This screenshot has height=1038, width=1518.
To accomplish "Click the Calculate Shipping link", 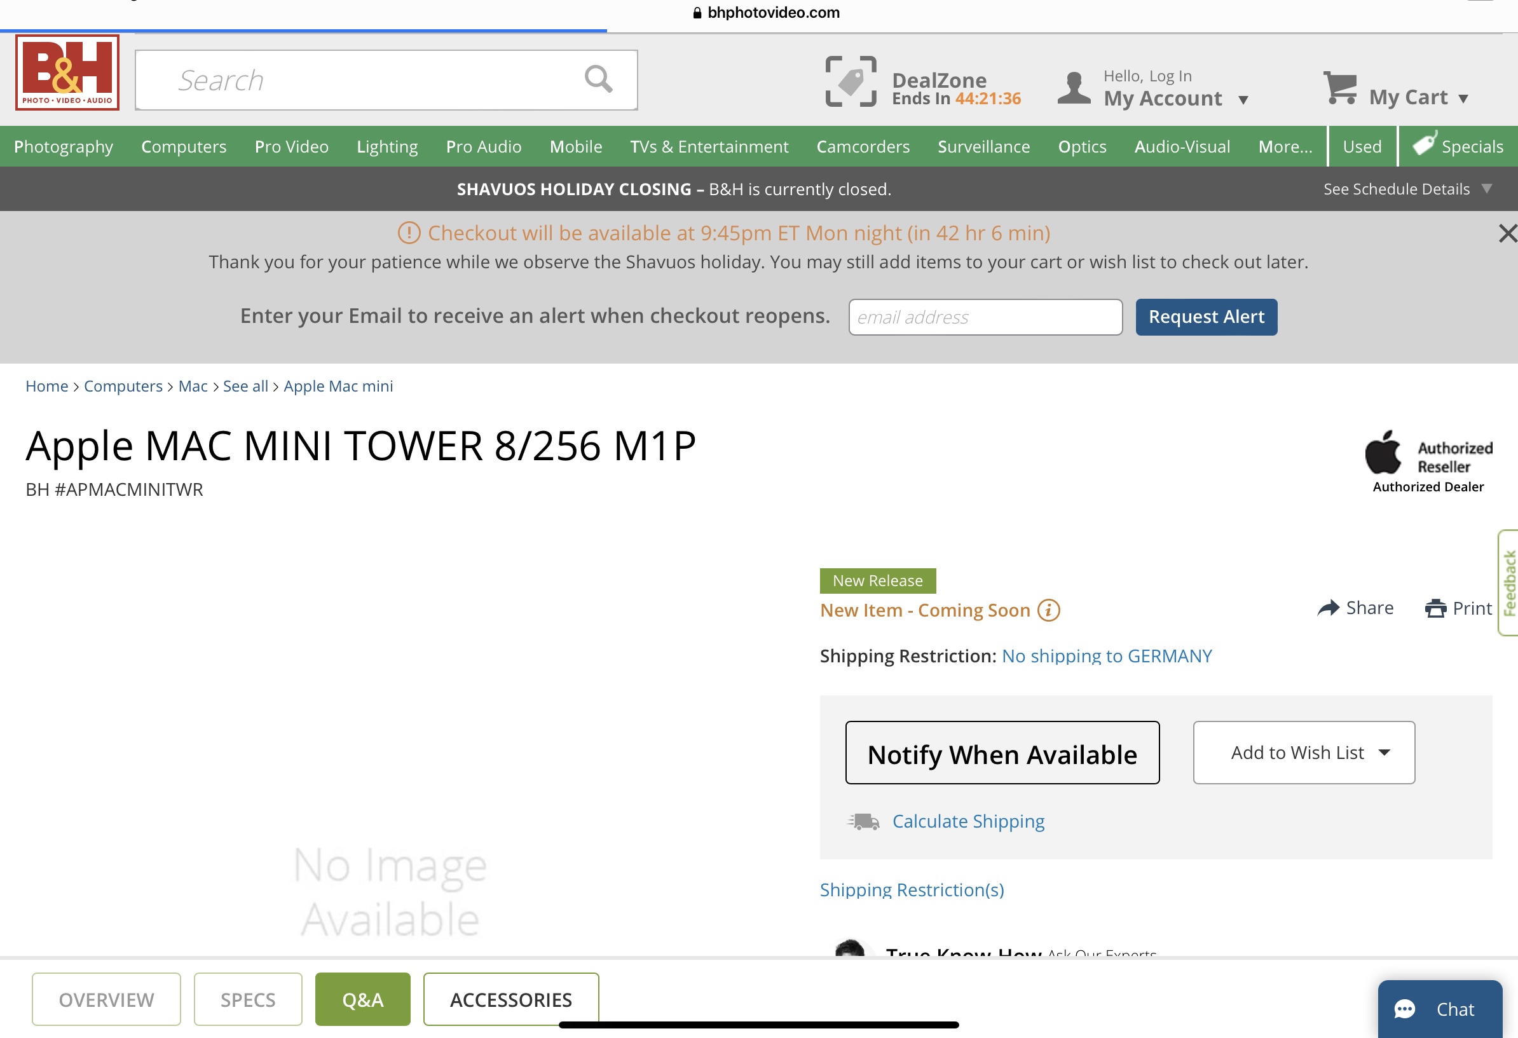I will coord(968,821).
